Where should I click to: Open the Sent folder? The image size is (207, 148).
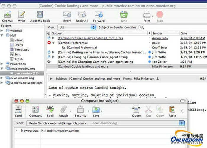coord(17,54)
